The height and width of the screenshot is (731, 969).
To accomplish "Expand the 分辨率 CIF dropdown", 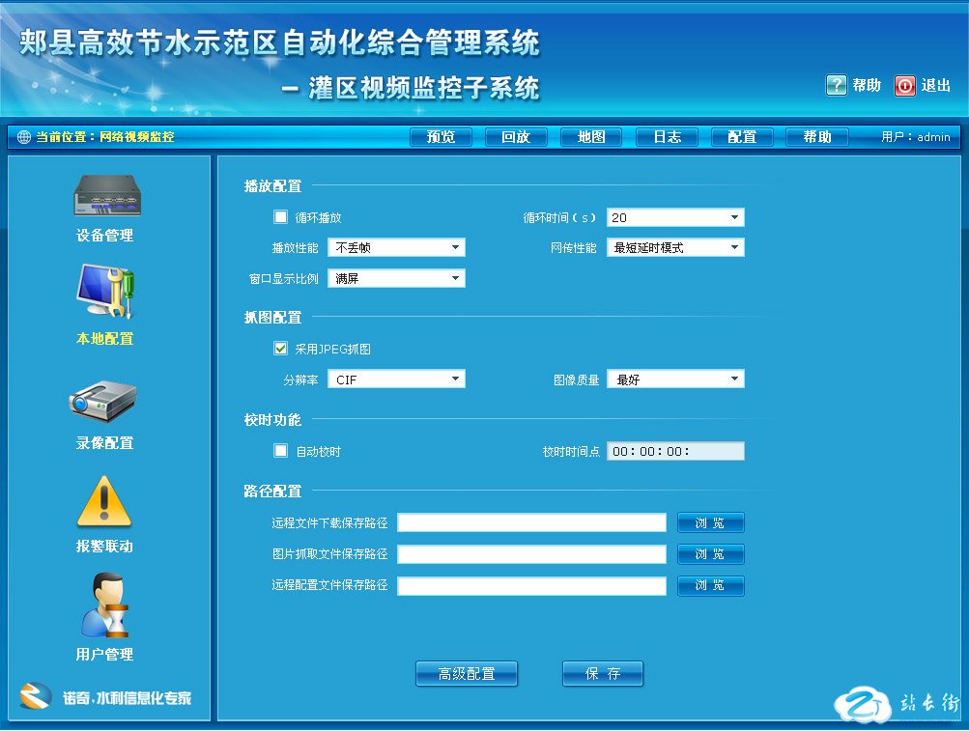I will pos(396,380).
